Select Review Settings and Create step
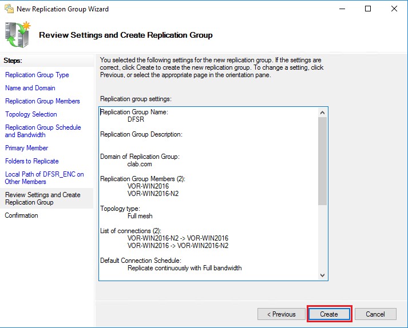 coord(42,198)
